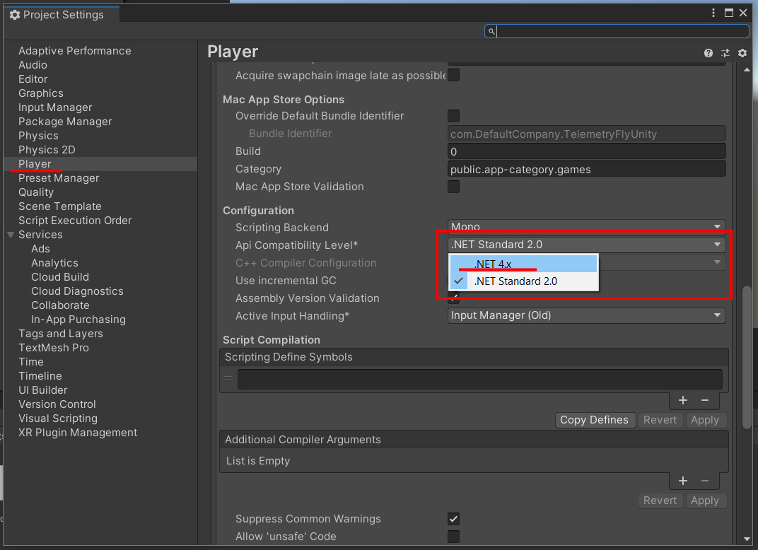
Task: Open the Player settings gear menu
Action: pos(742,53)
